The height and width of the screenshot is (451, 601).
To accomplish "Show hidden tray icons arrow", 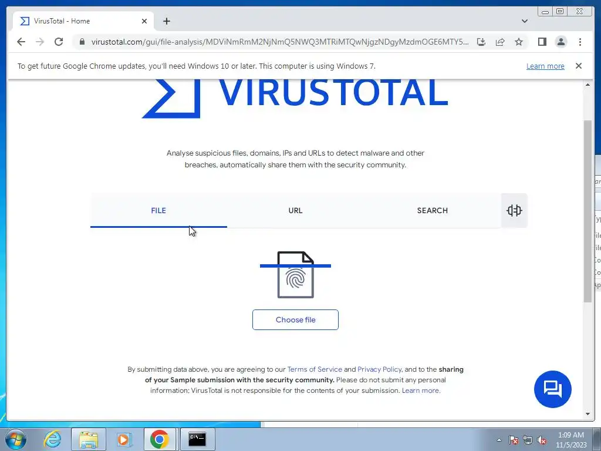I will 499,440.
